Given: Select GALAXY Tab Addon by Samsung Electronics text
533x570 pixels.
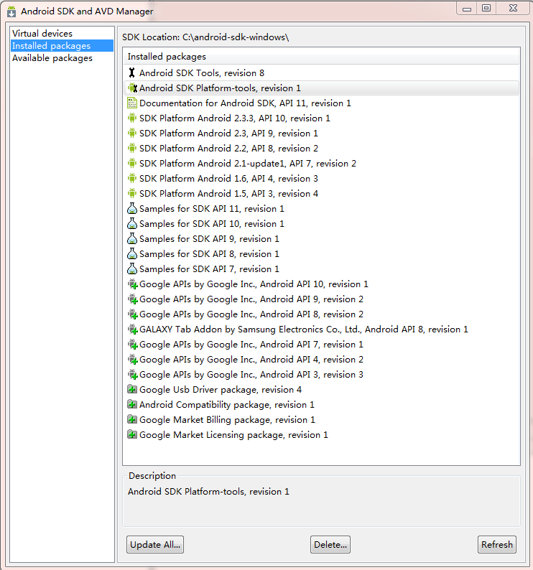Looking at the screenshot, I should tap(304, 330).
